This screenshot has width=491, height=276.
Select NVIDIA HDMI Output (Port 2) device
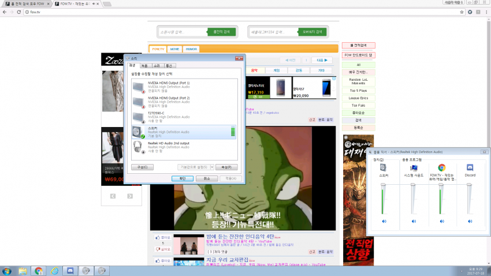(x=184, y=102)
